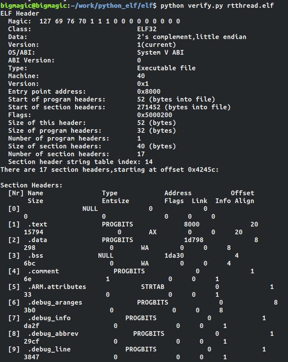Click the Flags value '0x5000200'
The height and width of the screenshot is (362, 288).
click(x=154, y=115)
